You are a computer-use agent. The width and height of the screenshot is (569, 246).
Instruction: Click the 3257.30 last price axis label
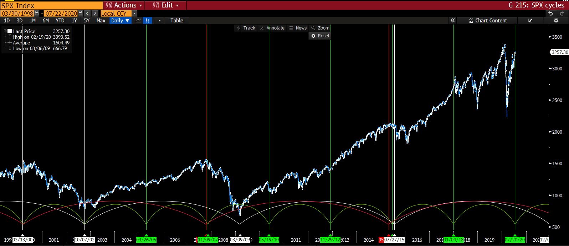coord(560,52)
